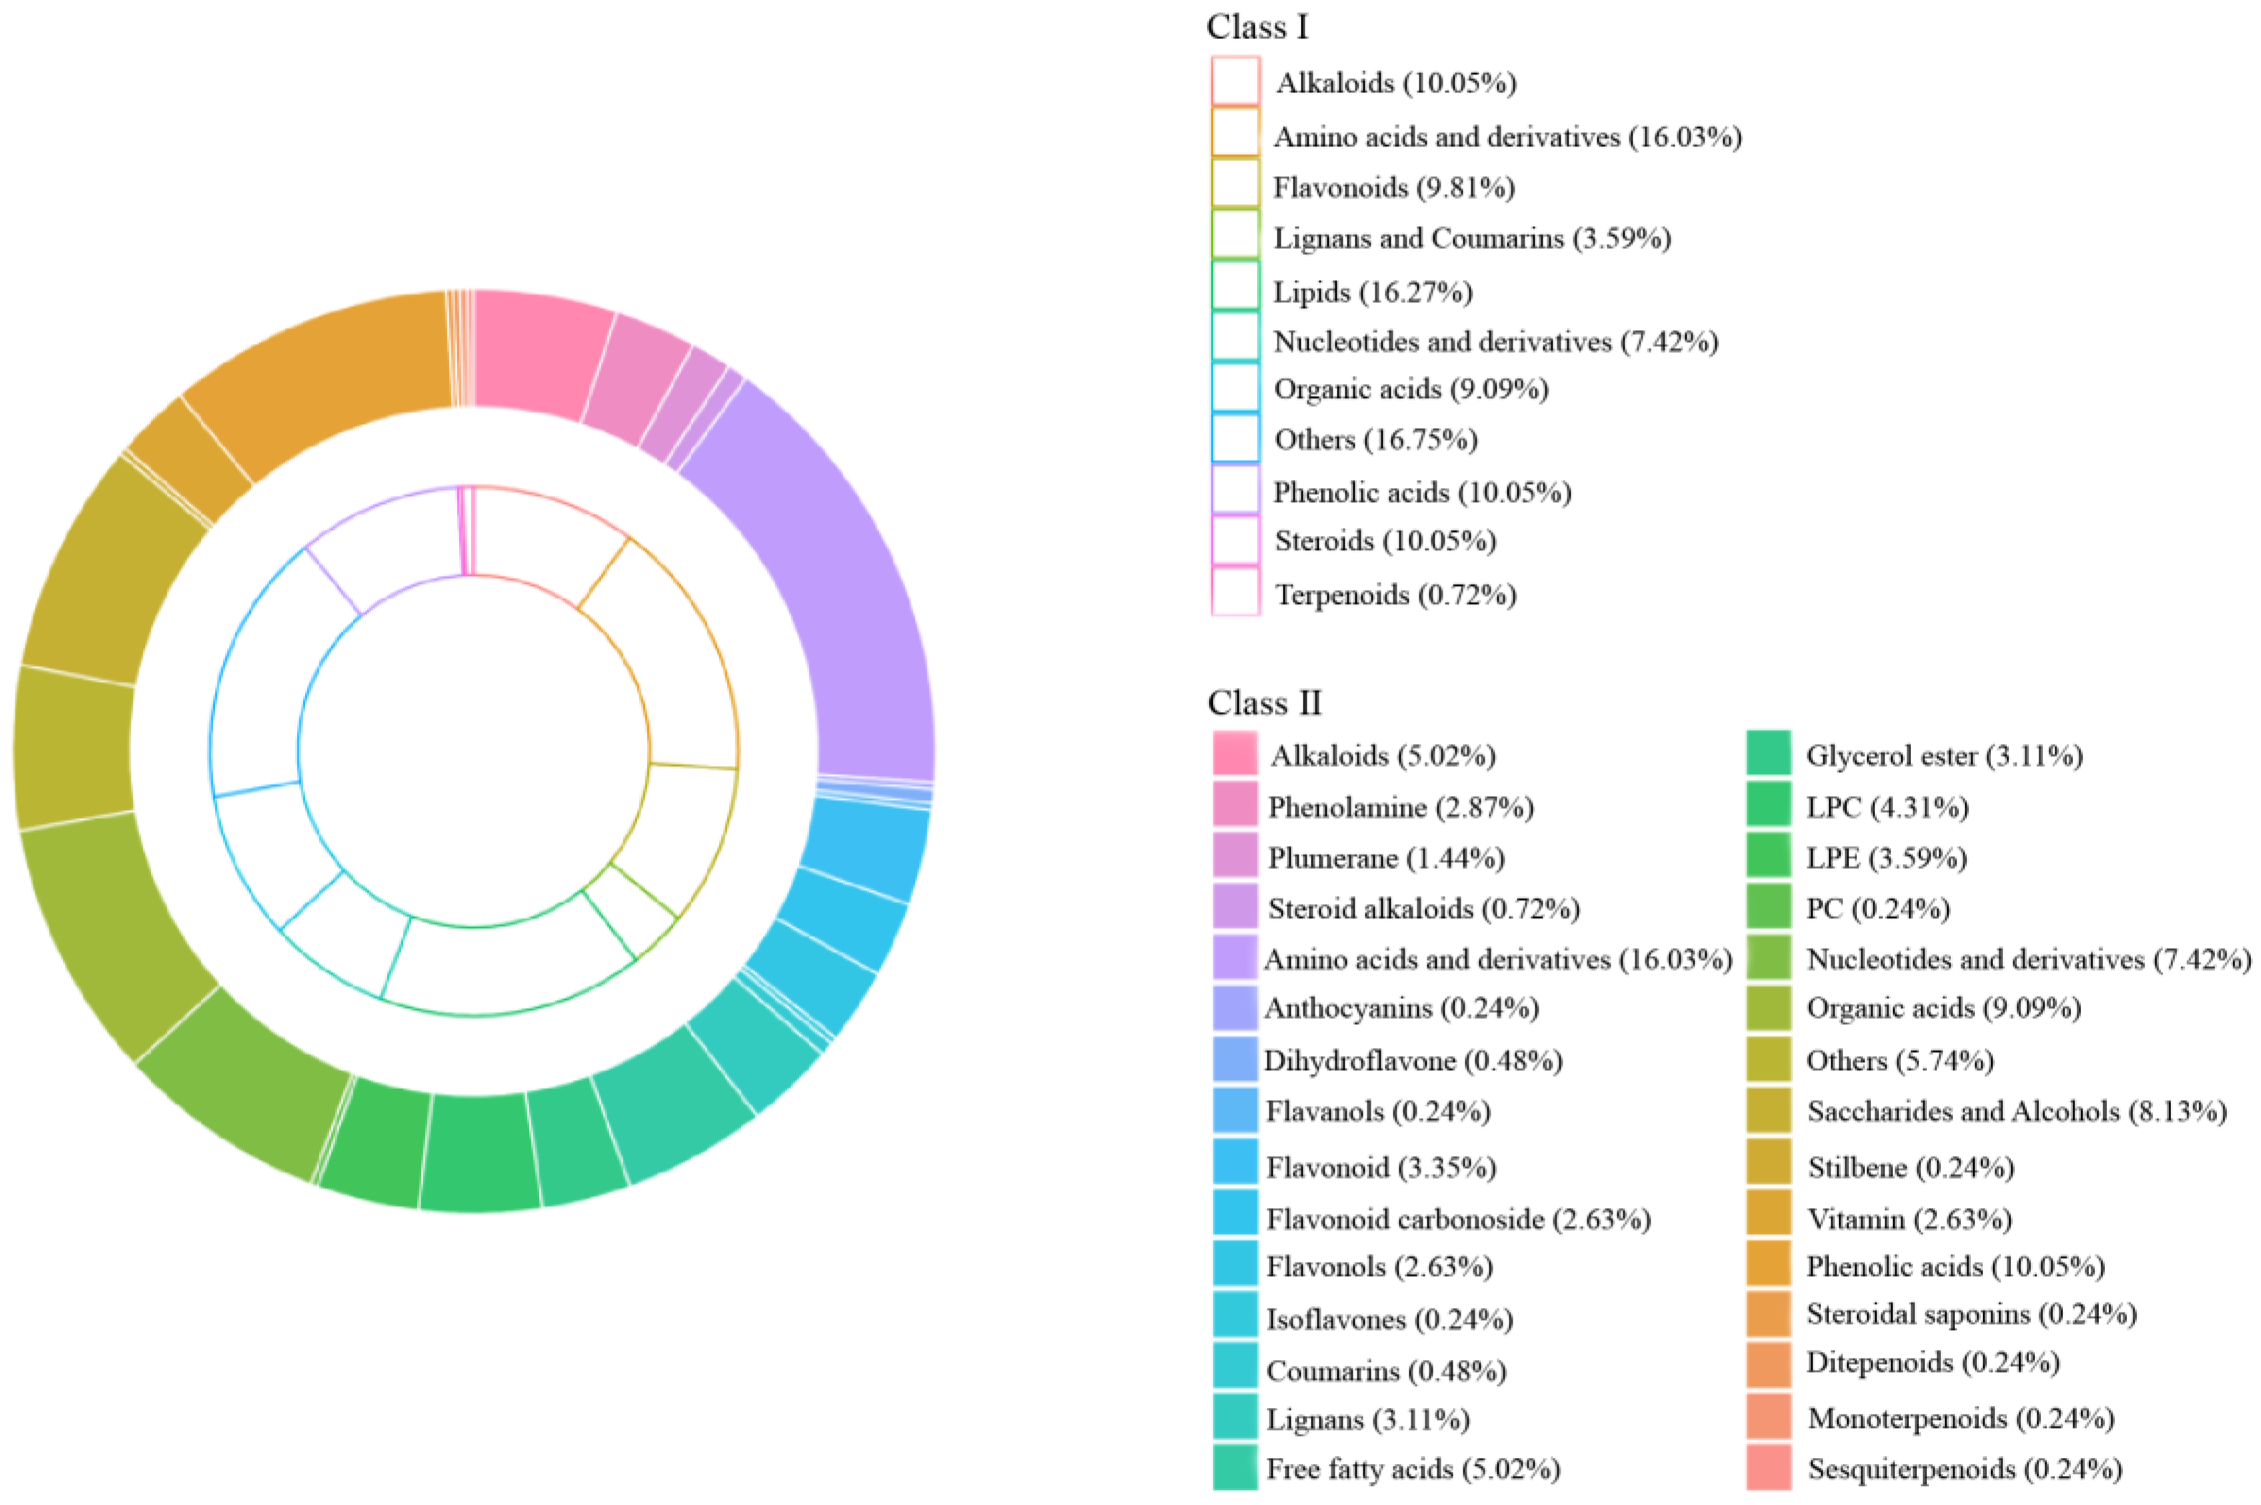The height and width of the screenshot is (1505, 2261).
Task: Click Saccharides and Alcohols (8.13%) label
Action: pyautogui.click(x=2016, y=1111)
